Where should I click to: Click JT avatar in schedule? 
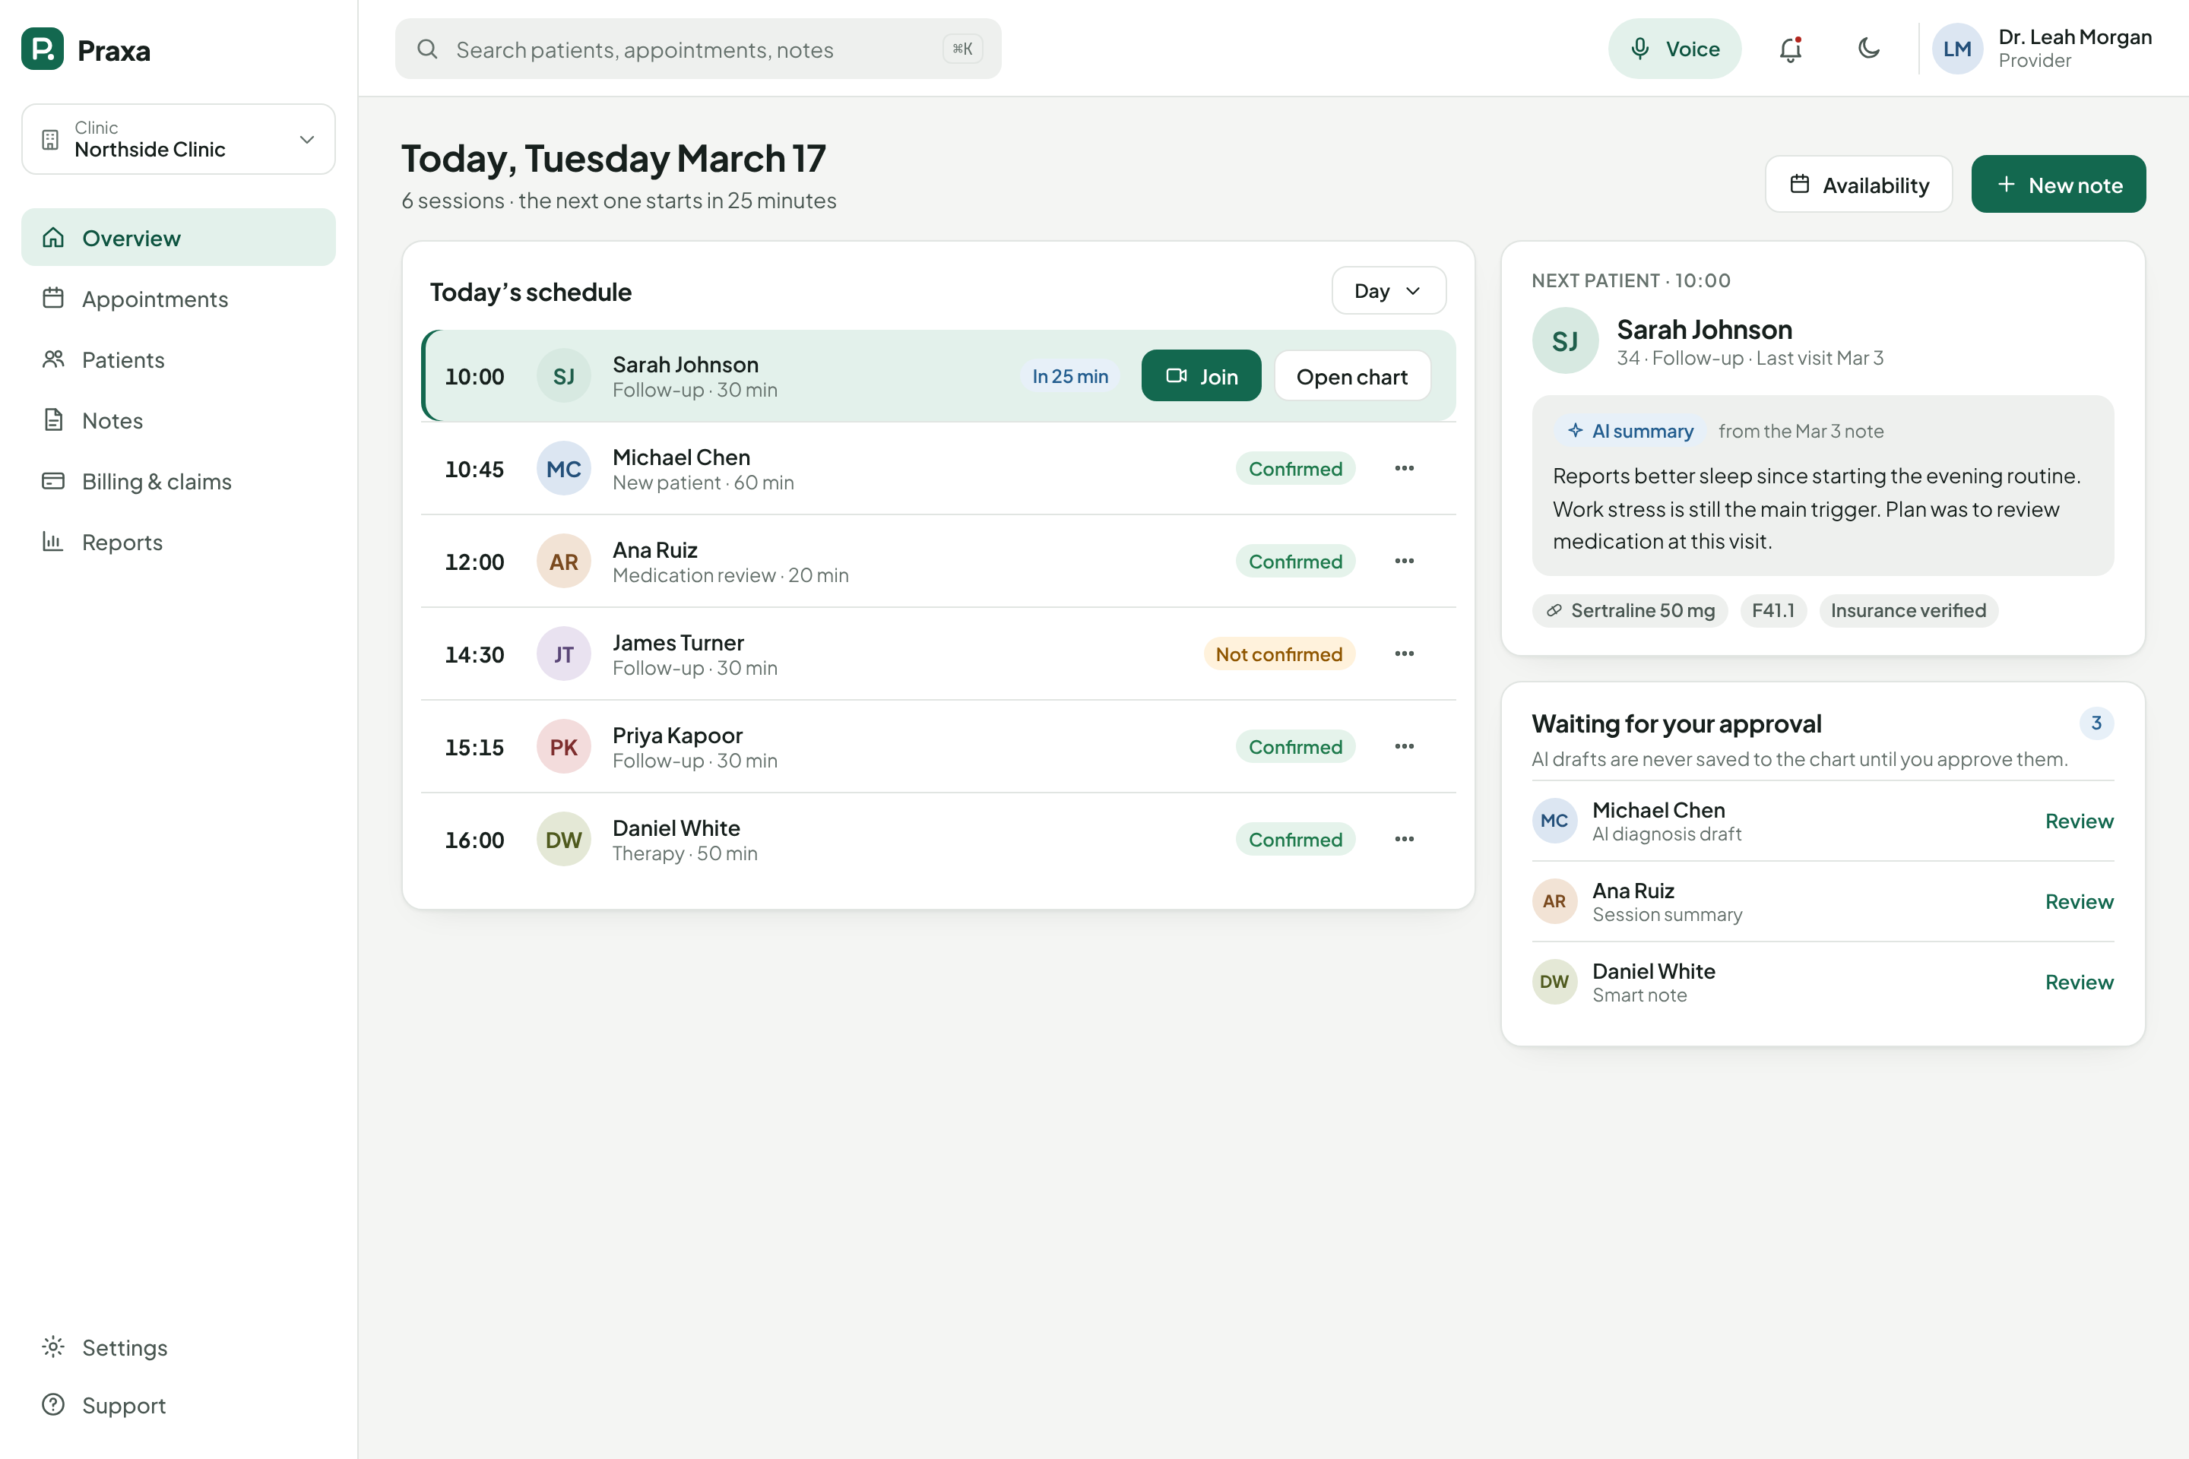coord(563,654)
